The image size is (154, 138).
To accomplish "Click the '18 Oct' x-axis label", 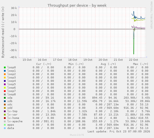I will [x=73, y=60].
